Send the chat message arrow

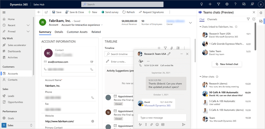[184, 124]
